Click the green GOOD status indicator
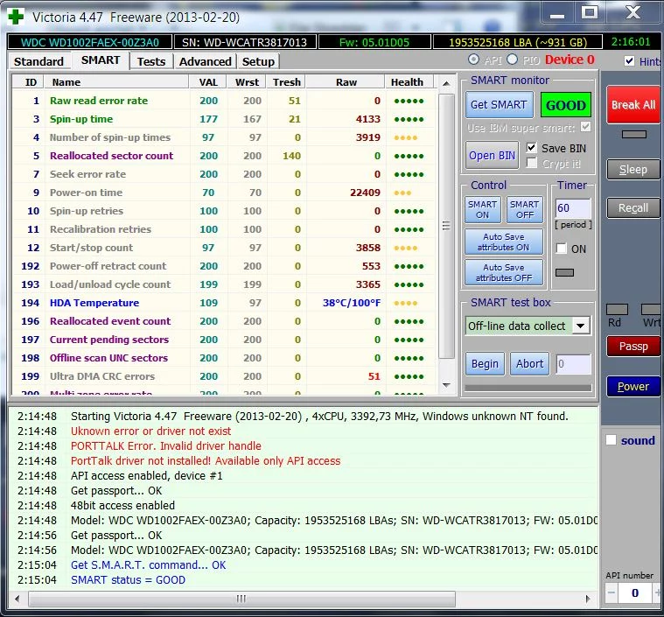This screenshot has height=617, width=664. point(565,105)
